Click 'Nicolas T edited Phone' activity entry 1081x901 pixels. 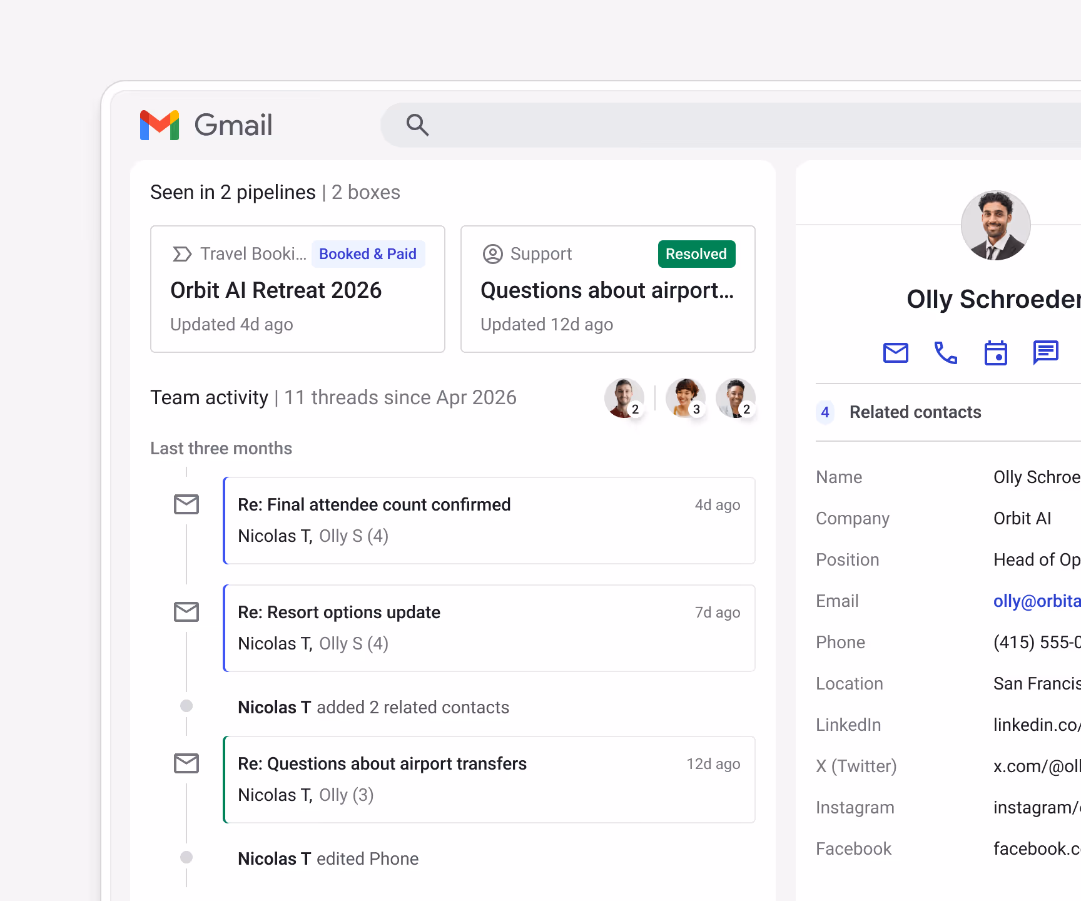pos(328,859)
